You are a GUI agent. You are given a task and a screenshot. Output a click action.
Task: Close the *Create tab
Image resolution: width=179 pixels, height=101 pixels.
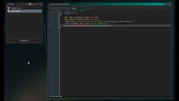pos(68,8)
